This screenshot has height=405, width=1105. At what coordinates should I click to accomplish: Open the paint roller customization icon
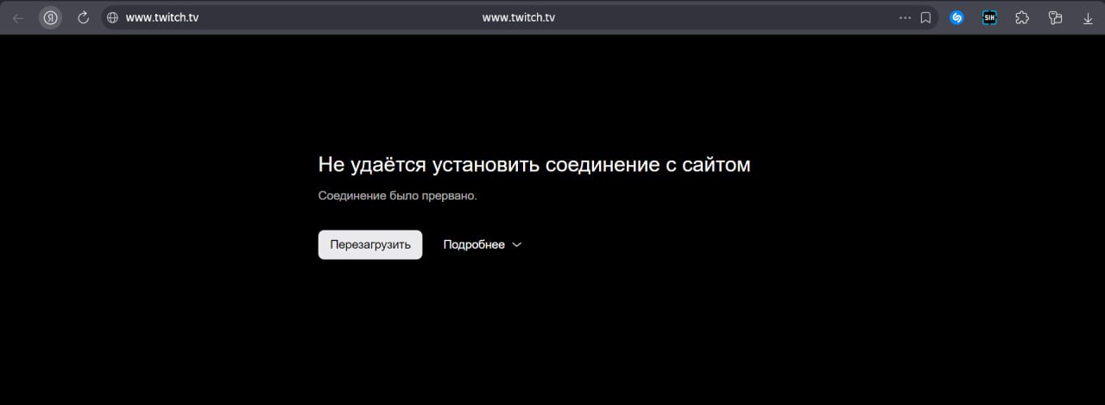point(1054,17)
